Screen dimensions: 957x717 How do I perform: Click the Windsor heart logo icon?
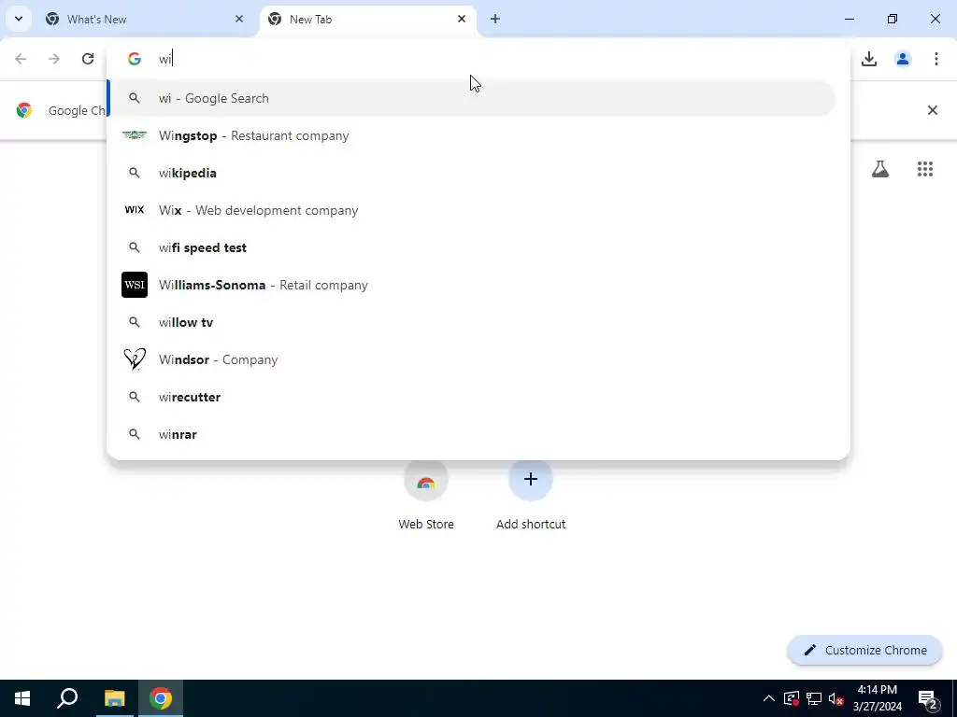135,359
